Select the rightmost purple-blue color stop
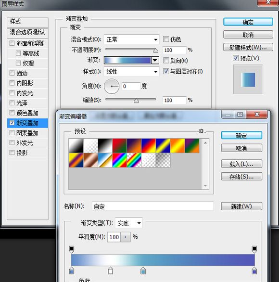The width and height of the screenshot is (279, 282). (x=254, y=270)
